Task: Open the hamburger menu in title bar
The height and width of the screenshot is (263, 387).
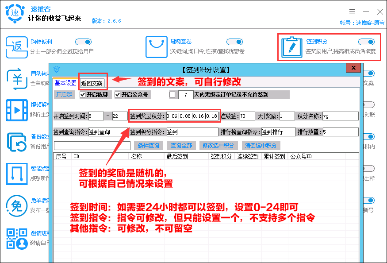Action: [352, 12]
